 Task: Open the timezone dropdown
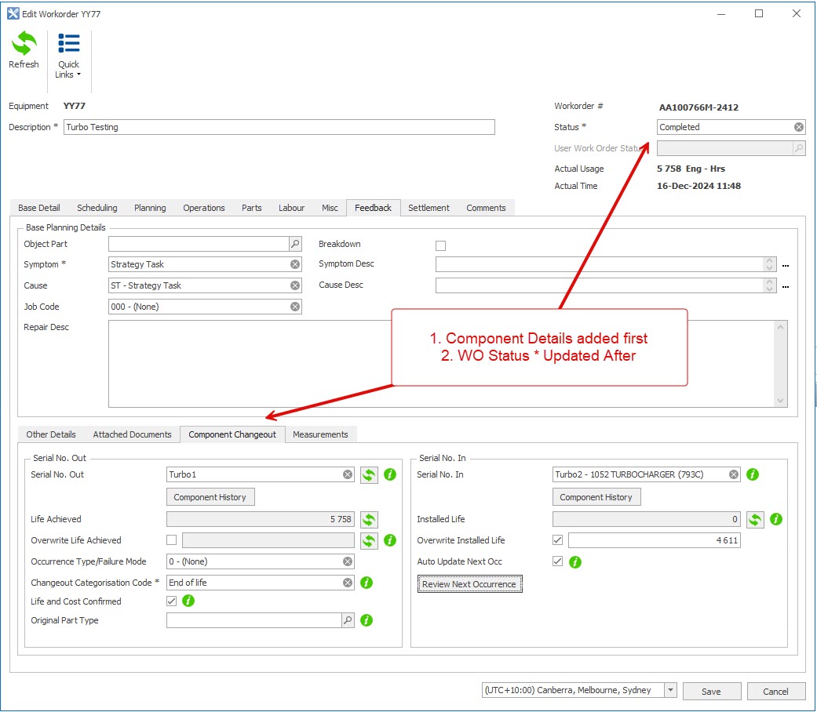670,690
